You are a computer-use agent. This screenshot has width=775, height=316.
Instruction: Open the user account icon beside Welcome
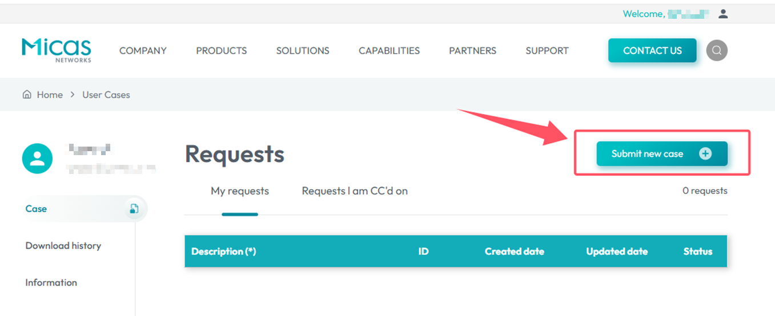(723, 14)
